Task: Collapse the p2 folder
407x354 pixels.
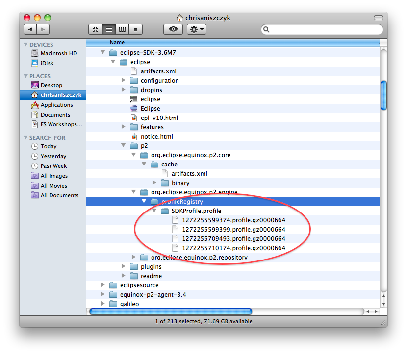Action: tap(123, 145)
